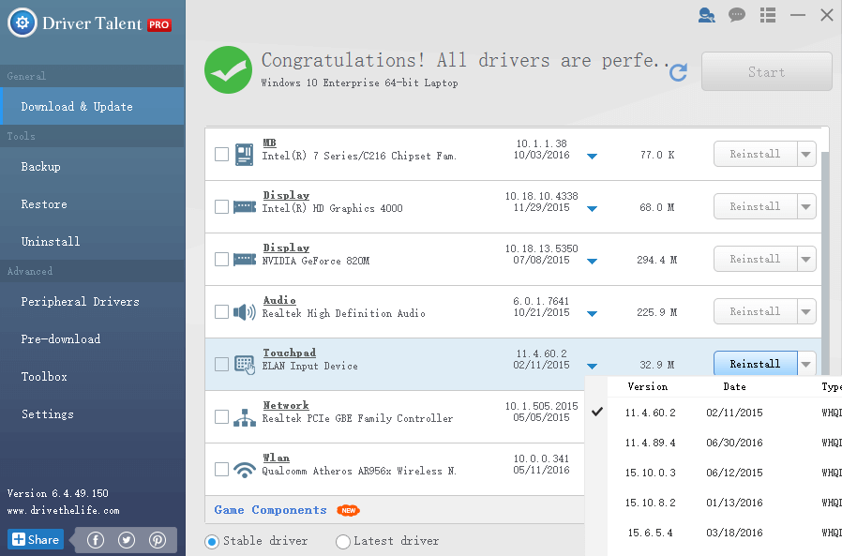
Task: Click the Start button
Action: coord(766,71)
